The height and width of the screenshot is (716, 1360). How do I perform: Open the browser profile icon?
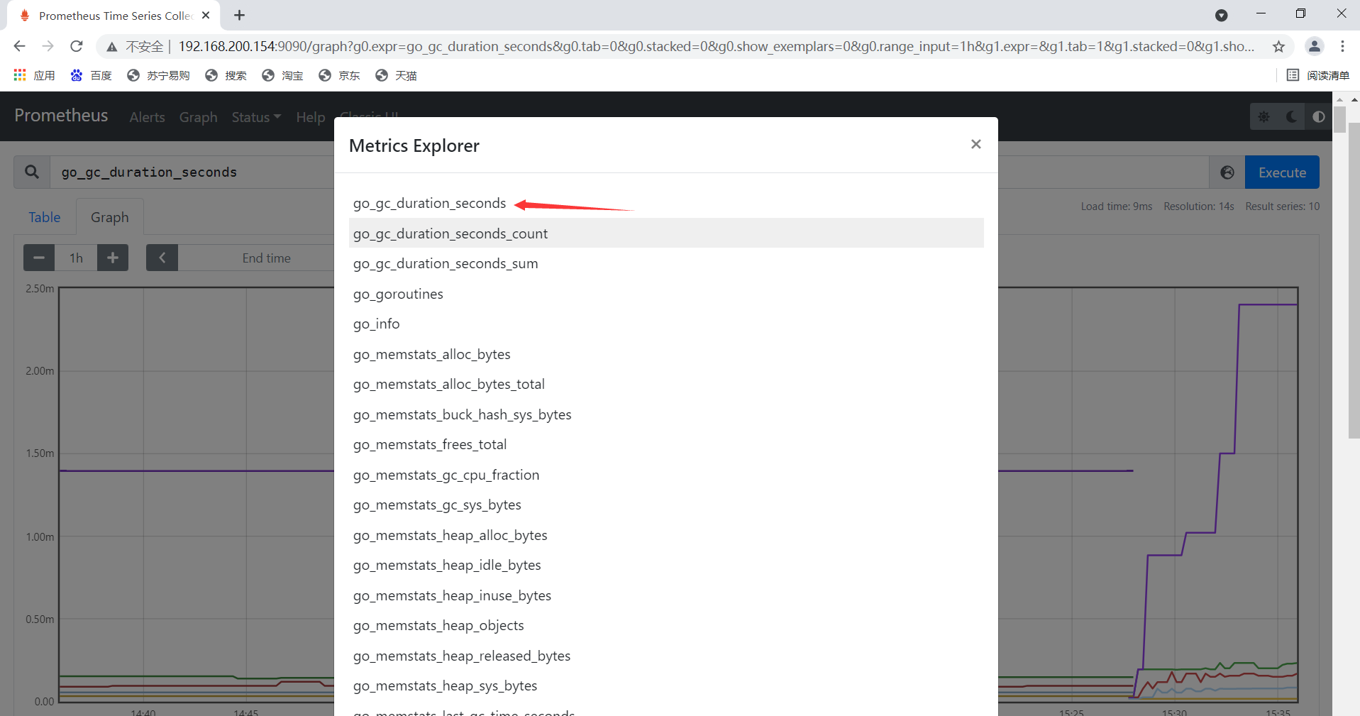click(x=1315, y=46)
